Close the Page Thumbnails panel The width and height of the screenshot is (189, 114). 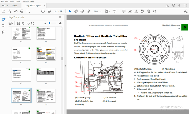[60, 17]
